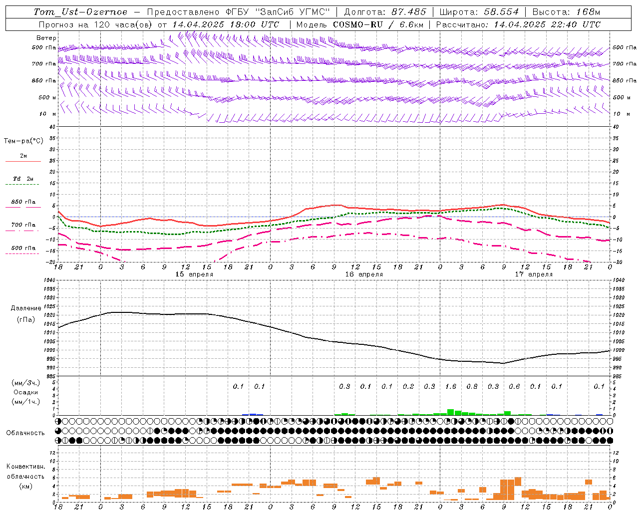Screen dimensions: 639x511
Task: Click the 500 гПа temperature legend entry
Action: coord(23,248)
